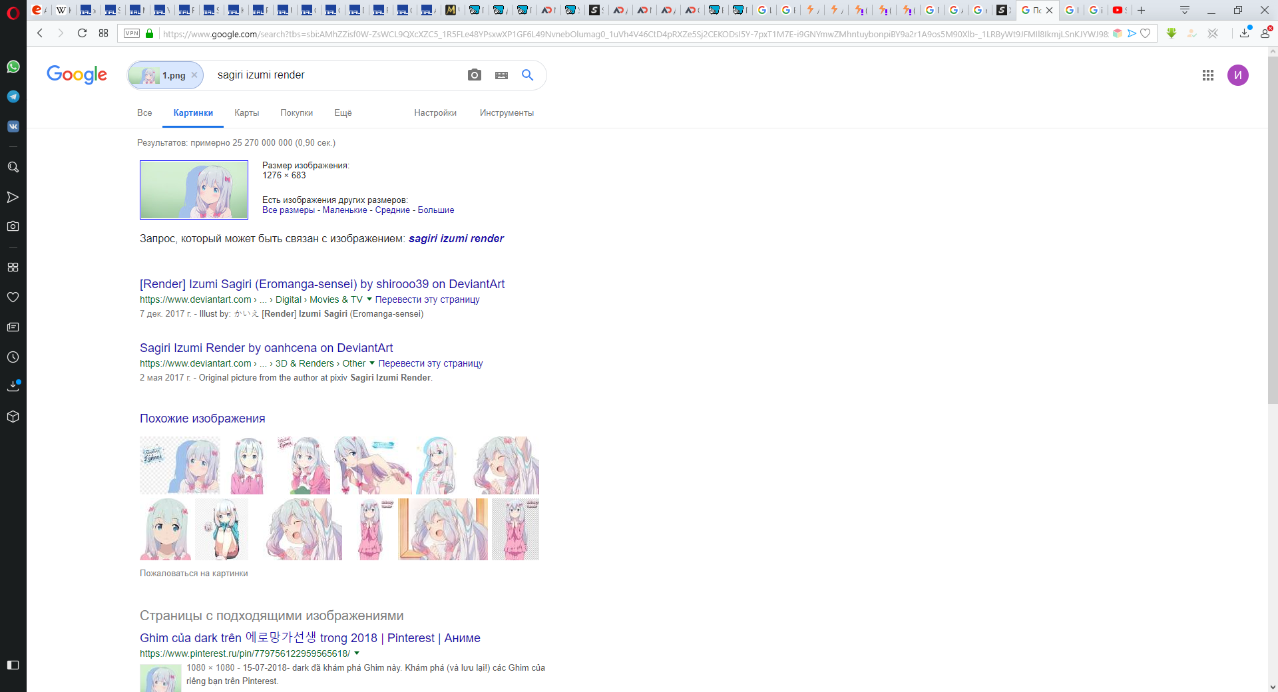The image size is (1278, 692).
Task: Open Speed Dial from the sidebar
Action: (13, 267)
